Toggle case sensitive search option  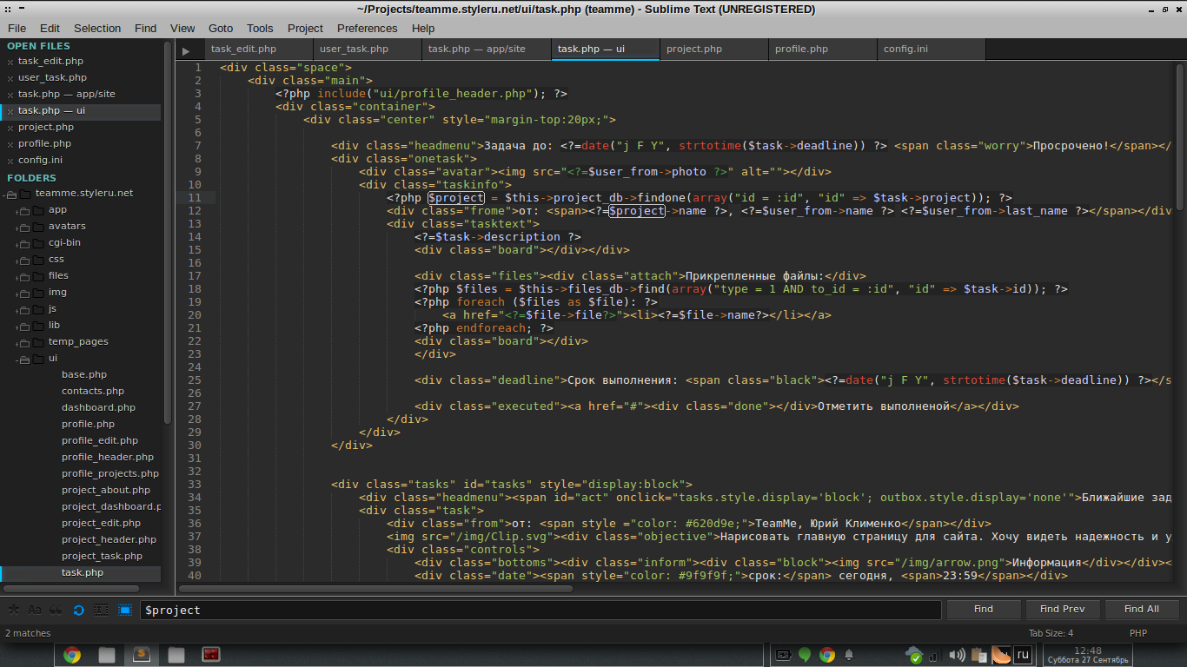(35, 610)
